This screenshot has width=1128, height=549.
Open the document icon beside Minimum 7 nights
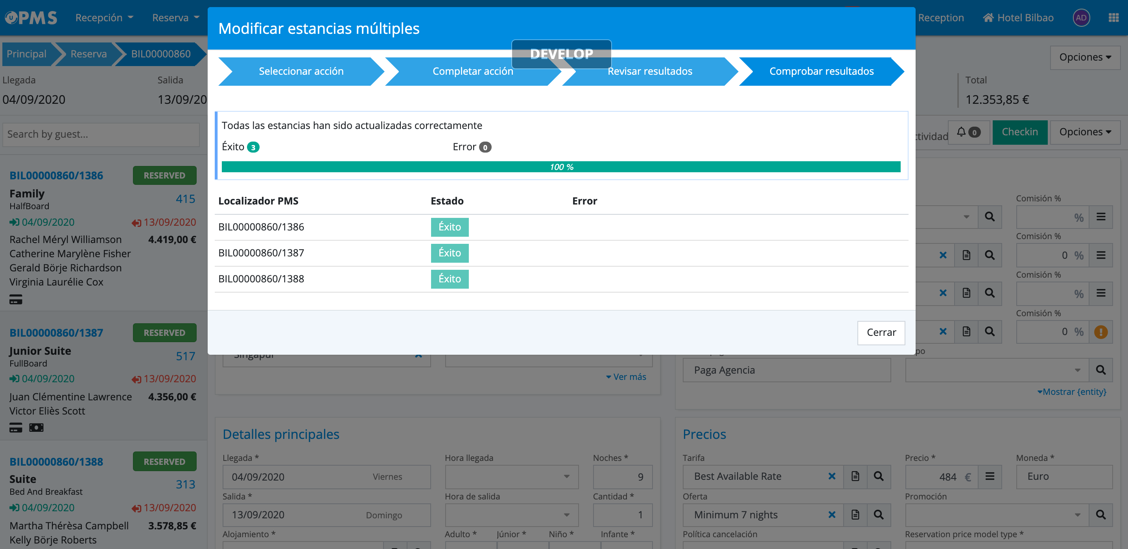[x=855, y=515]
